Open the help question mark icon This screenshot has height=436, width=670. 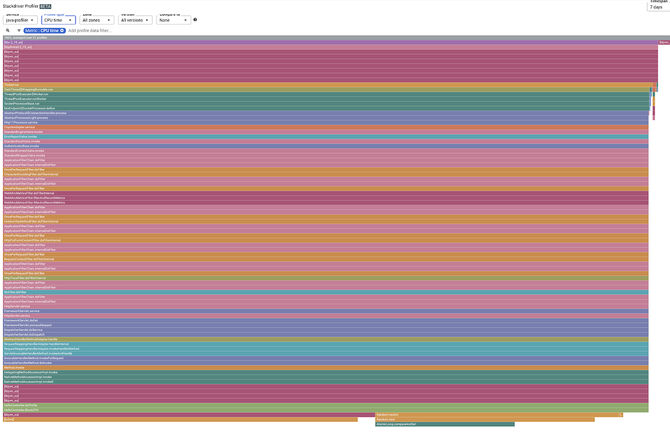[x=194, y=20]
